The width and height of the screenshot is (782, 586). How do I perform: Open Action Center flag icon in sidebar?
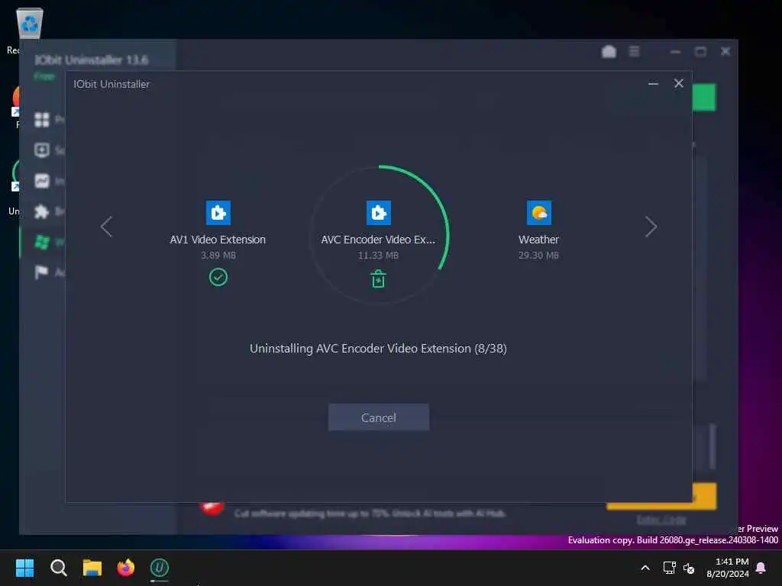(x=42, y=272)
